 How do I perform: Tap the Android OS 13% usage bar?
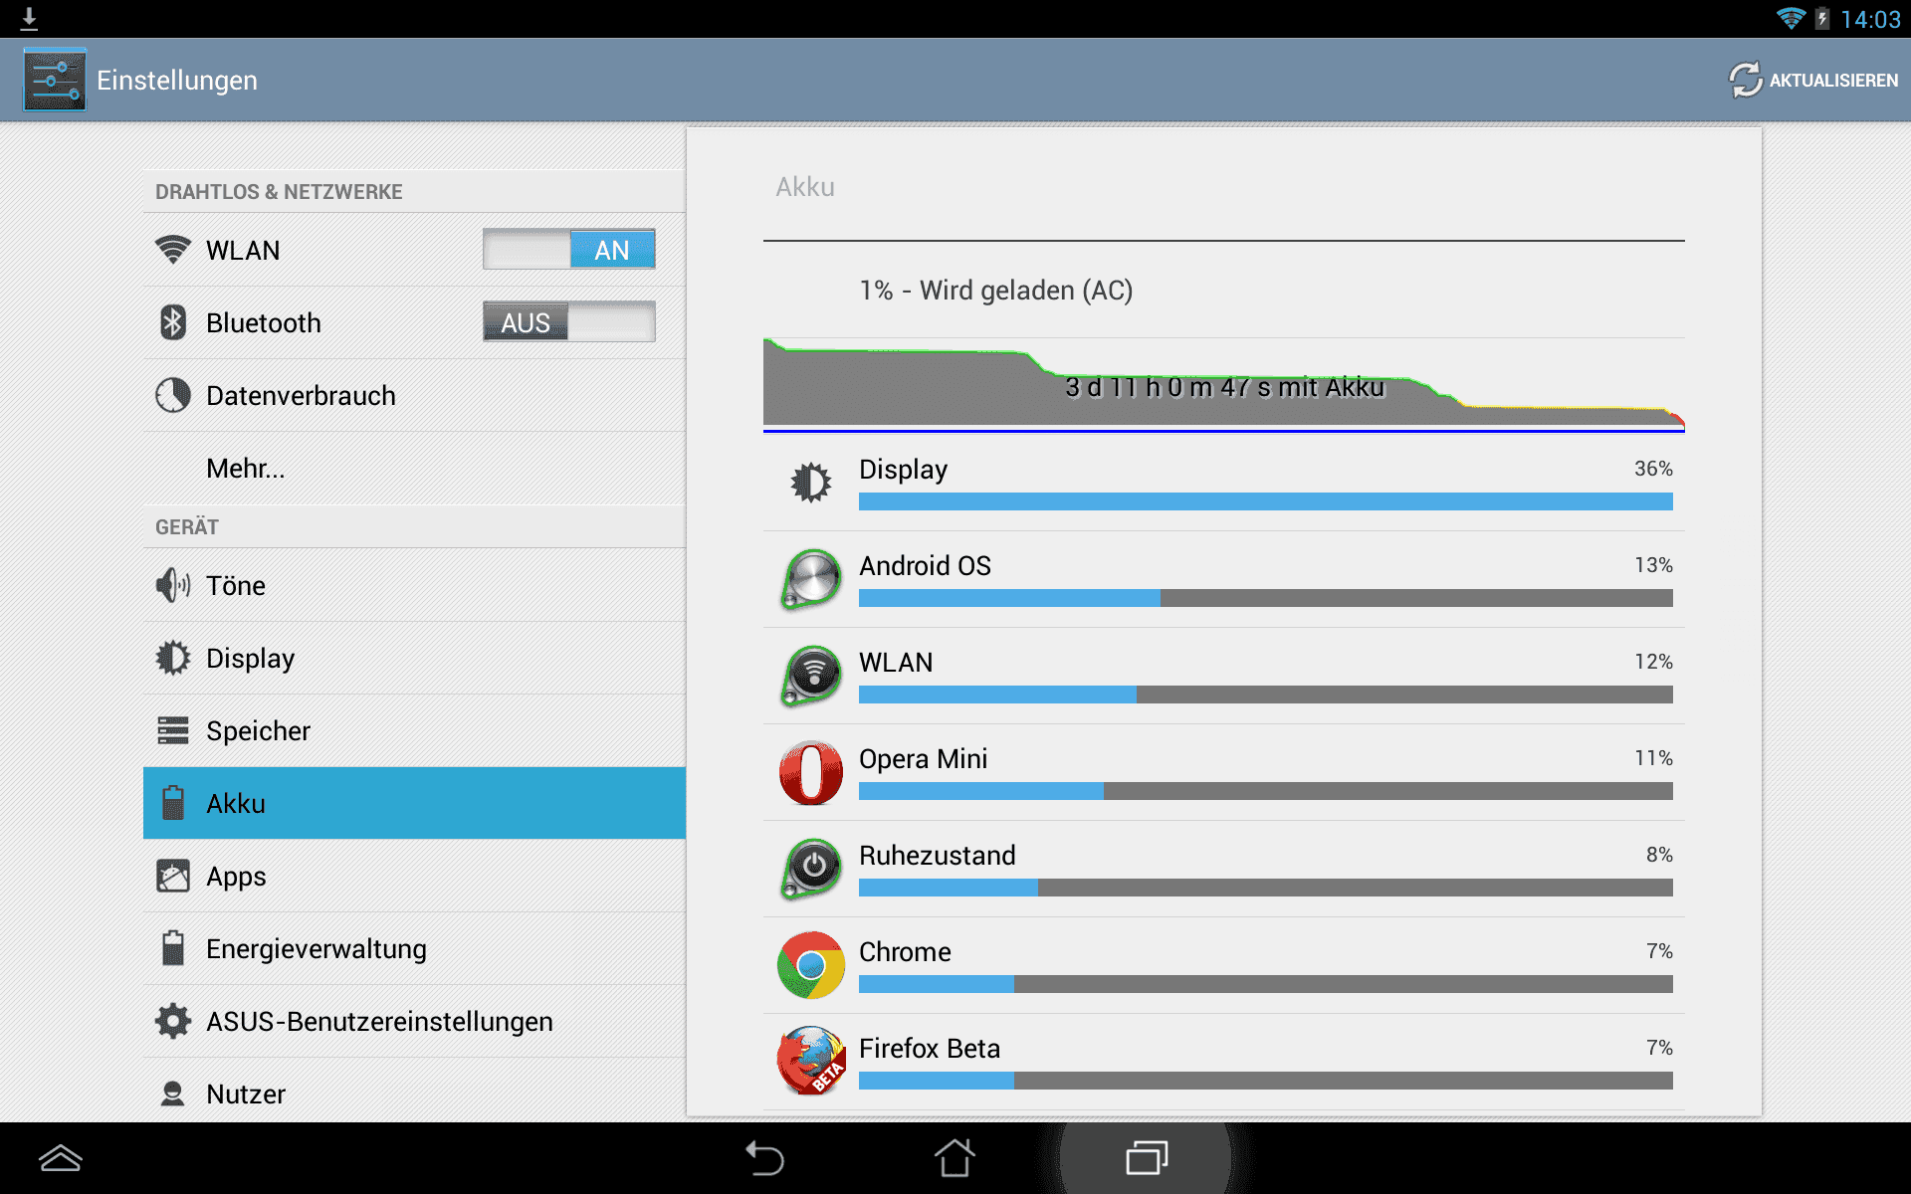1265,598
